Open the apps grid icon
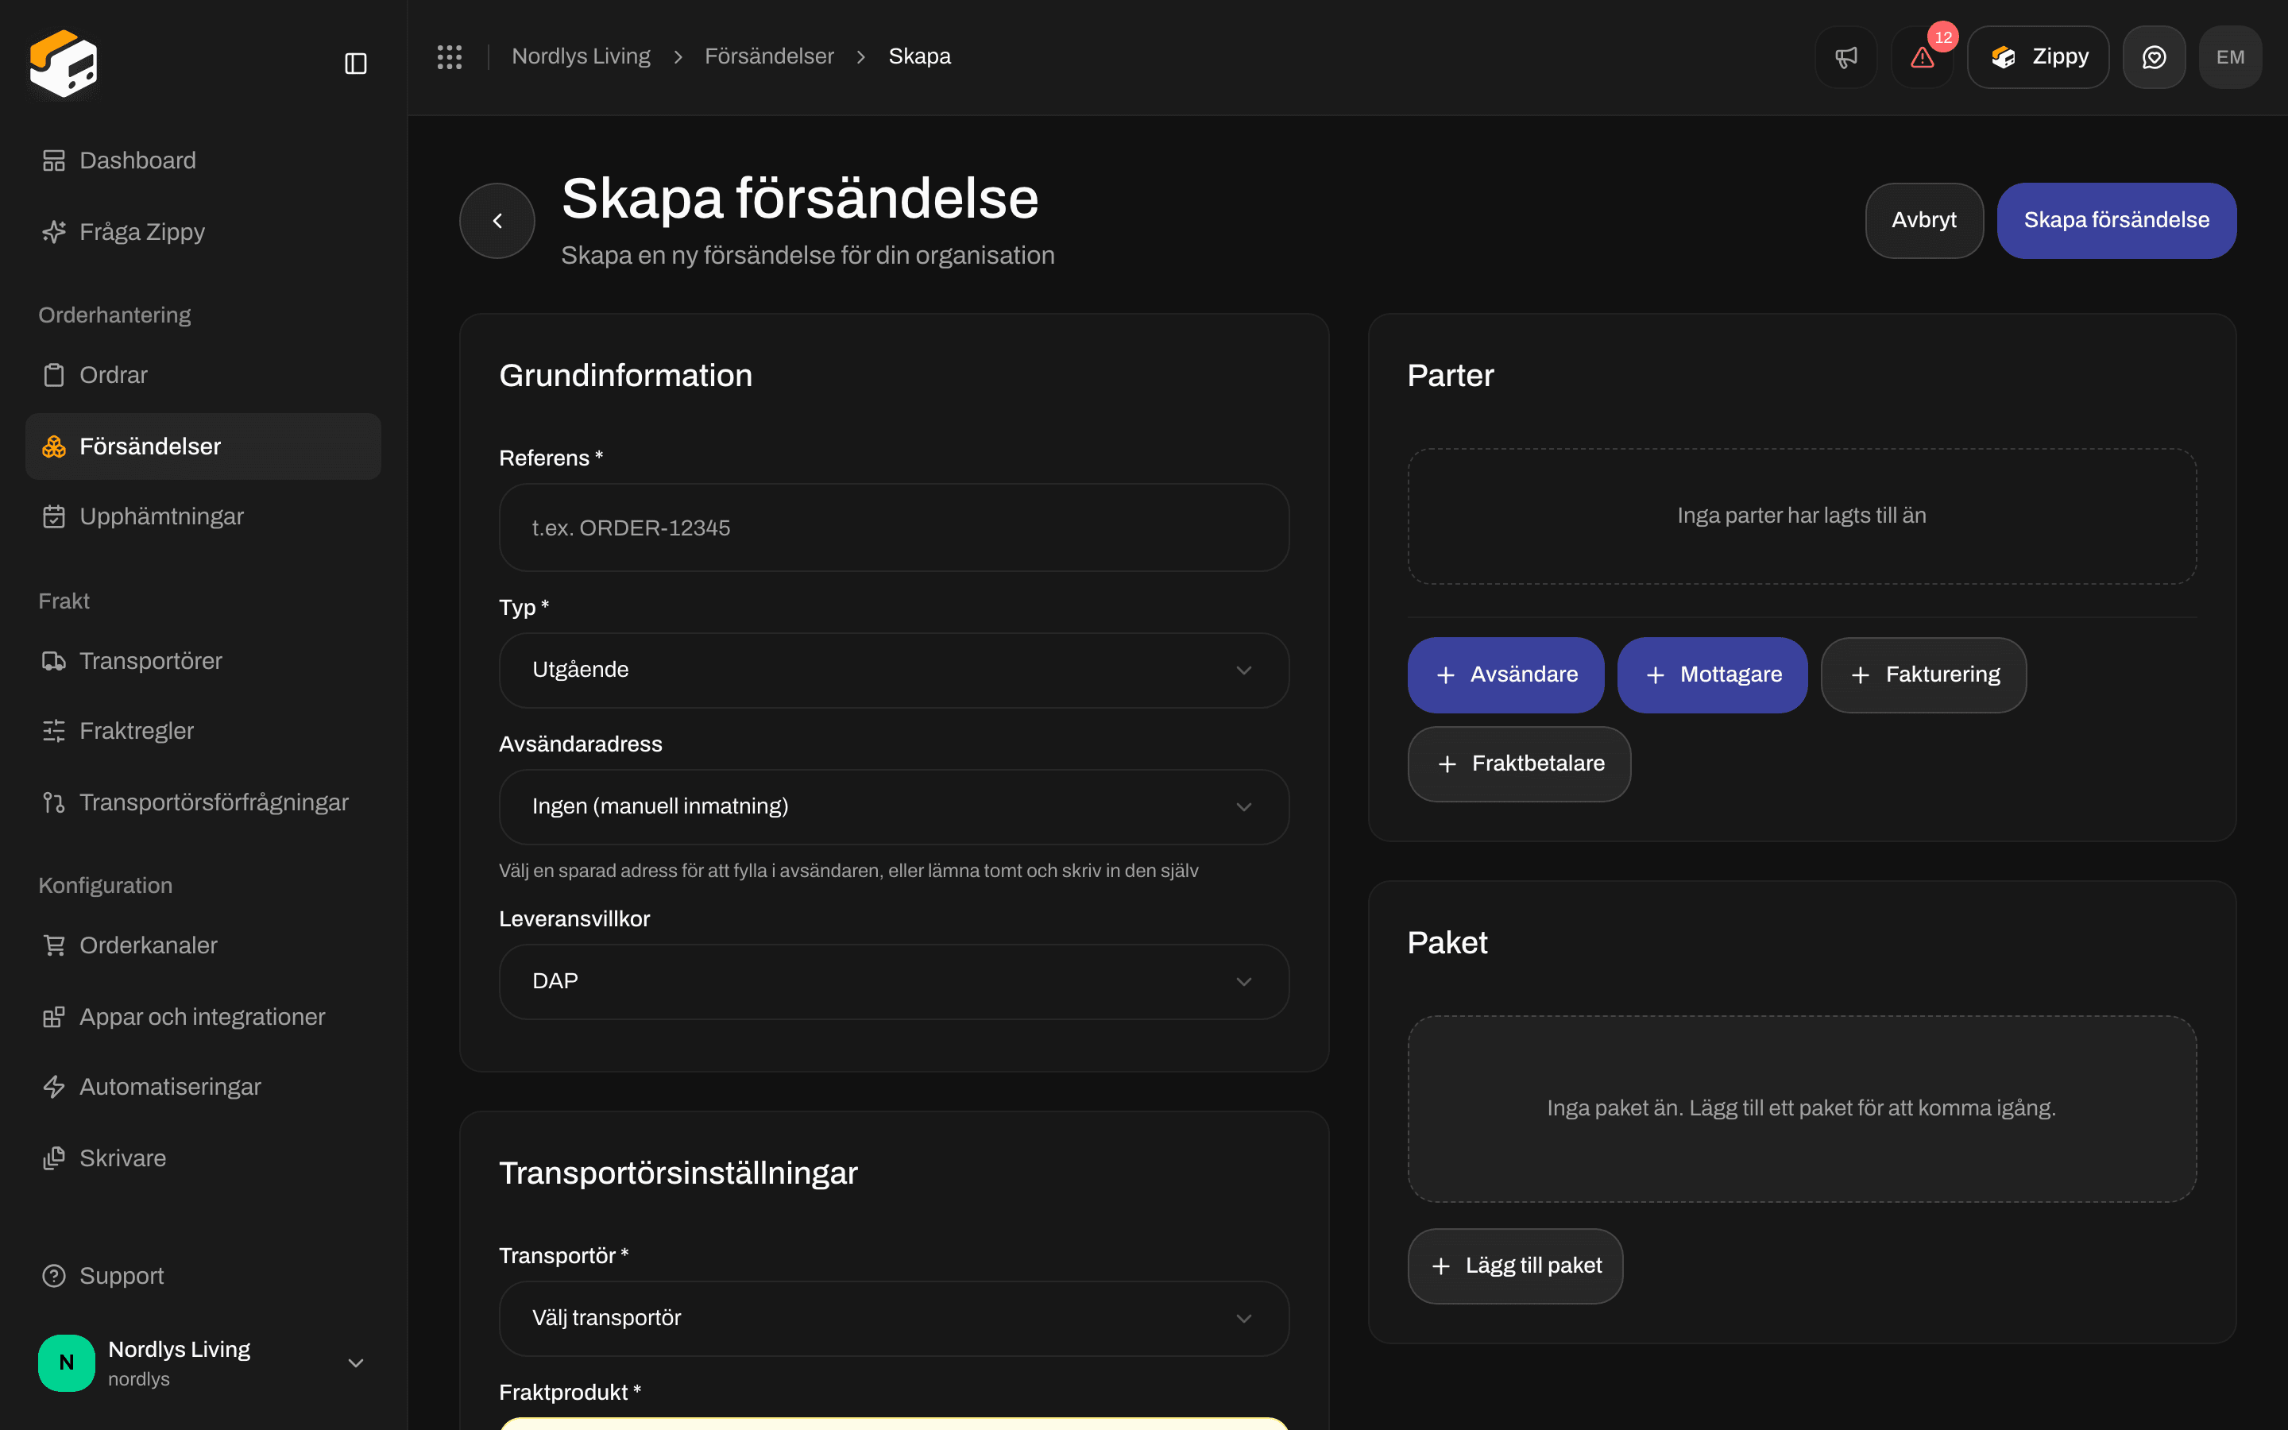This screenshot has width=2288, height=1430. (449, 56)
